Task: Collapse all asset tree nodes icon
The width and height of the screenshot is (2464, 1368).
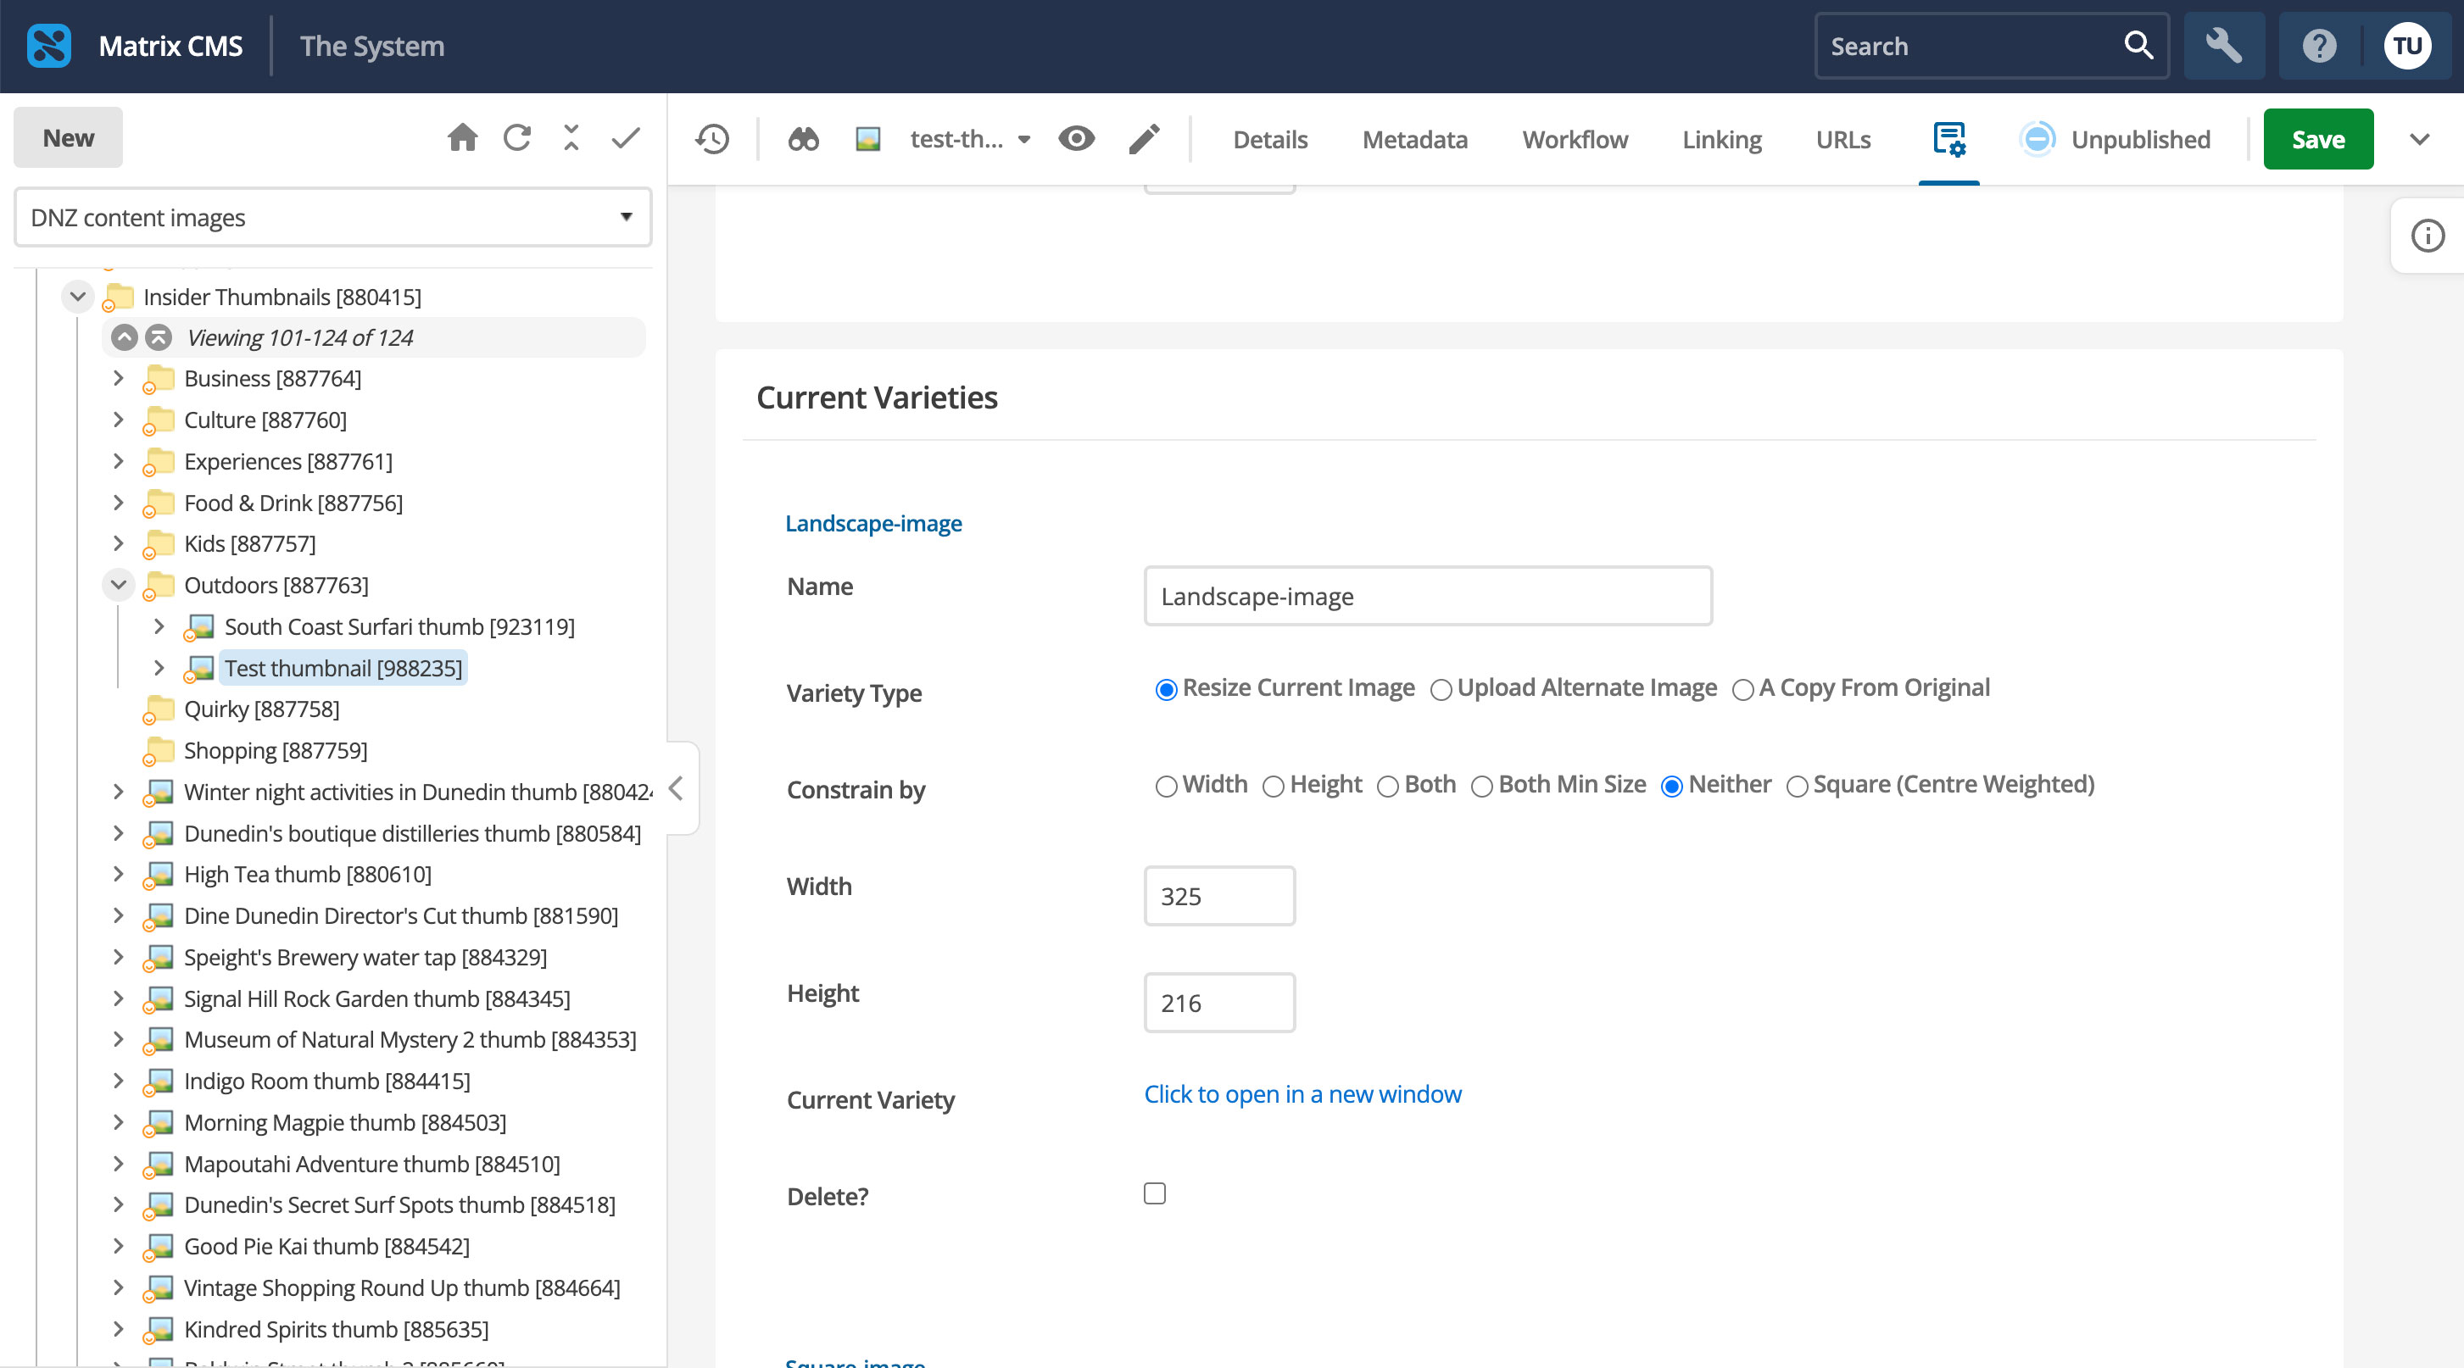Action: (571, 137)
